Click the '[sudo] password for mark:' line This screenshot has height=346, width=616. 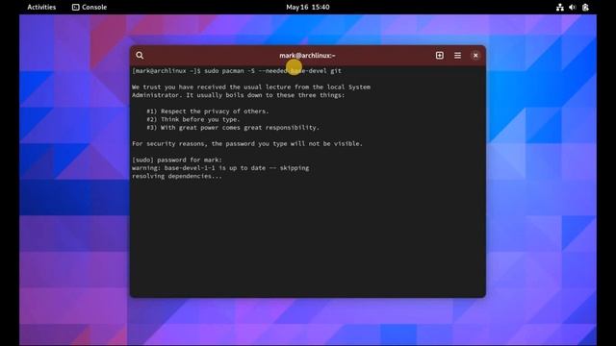click(177, 160)
